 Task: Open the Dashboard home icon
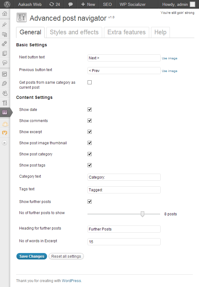[5, 14]
